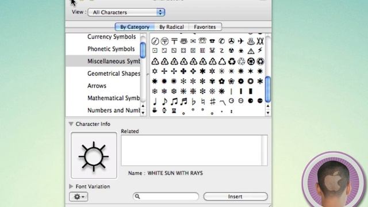Viewport: 368px width, 207px height.
Task: Select the hot beverage cup symbol
Action: coord(155,110)
